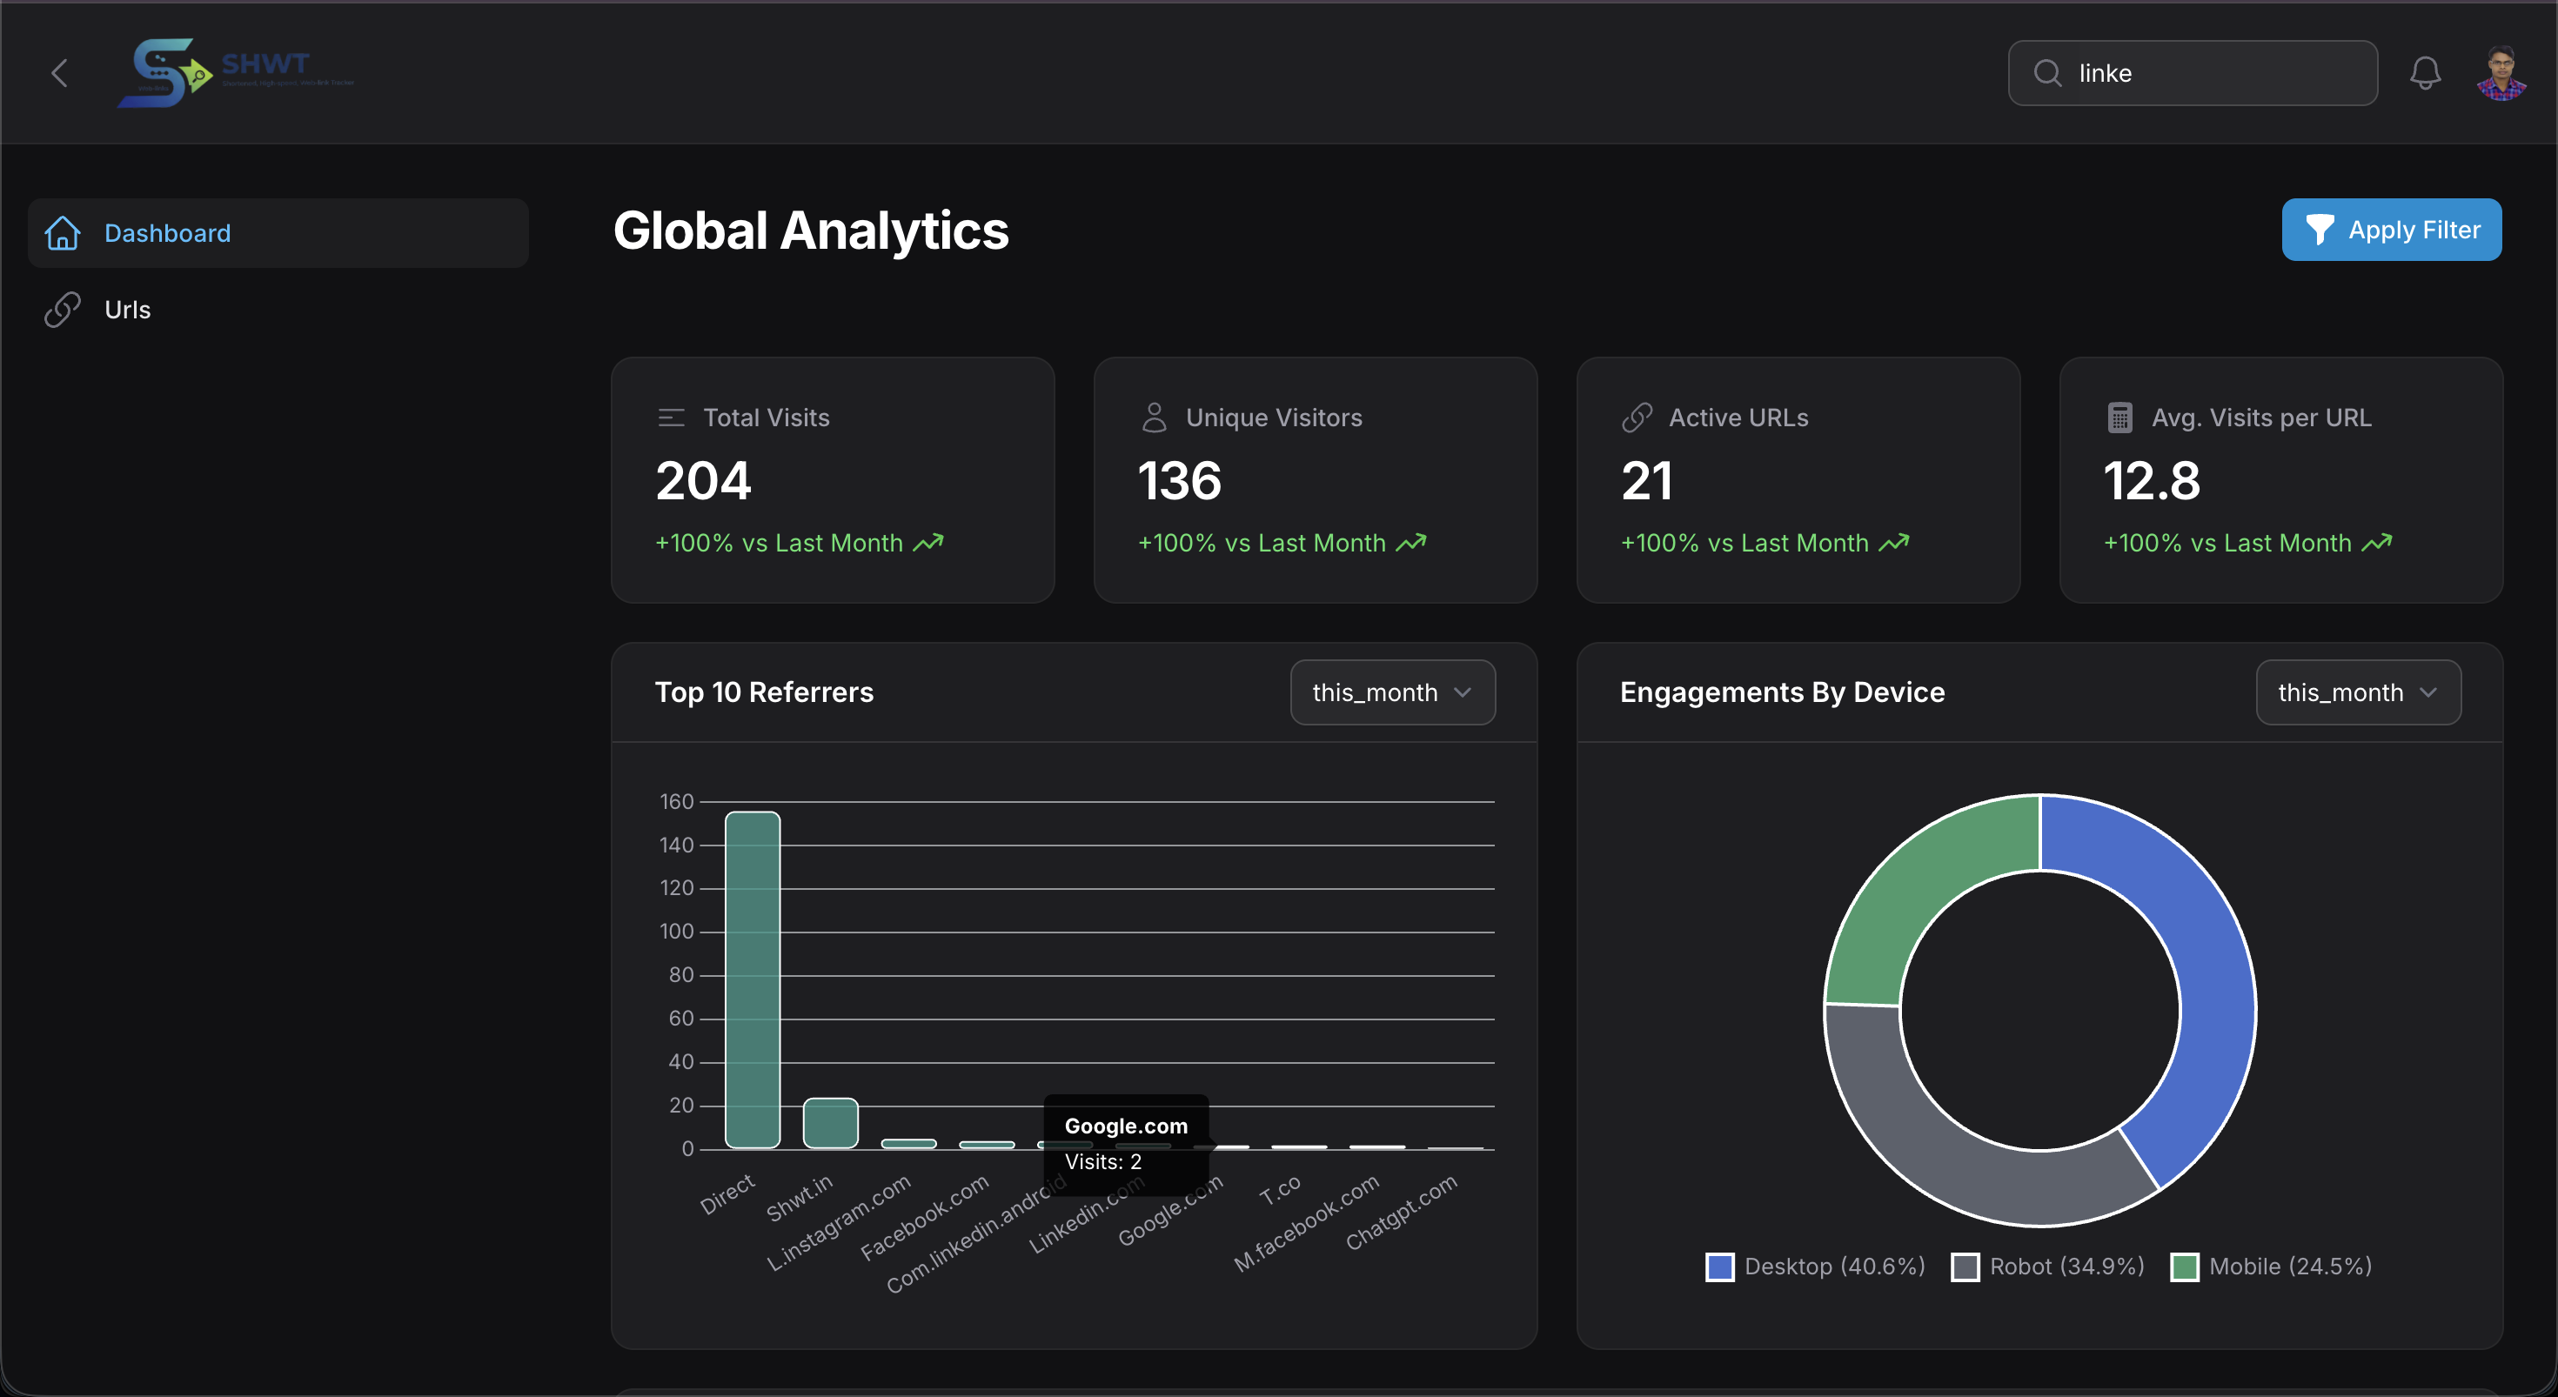Click the Dashboard home icon

(63, 233)
